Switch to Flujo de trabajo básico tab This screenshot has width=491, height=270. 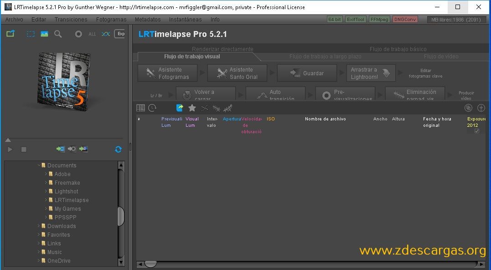pyautogui.click(x=398, y=49)
